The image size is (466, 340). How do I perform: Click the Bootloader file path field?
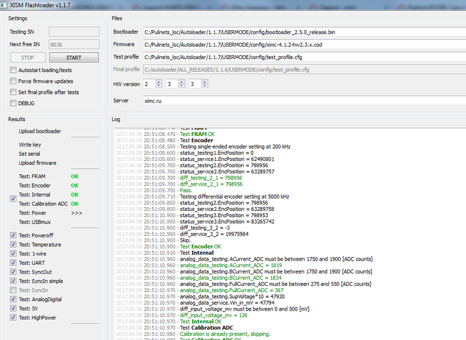pyautogui.click(x=305, y=32)
